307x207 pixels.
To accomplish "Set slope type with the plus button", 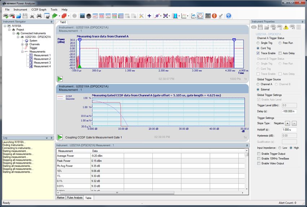I will pos(287,124).
